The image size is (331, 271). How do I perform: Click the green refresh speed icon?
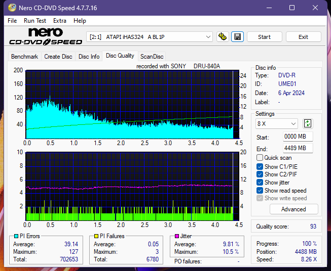click(308, 123)
